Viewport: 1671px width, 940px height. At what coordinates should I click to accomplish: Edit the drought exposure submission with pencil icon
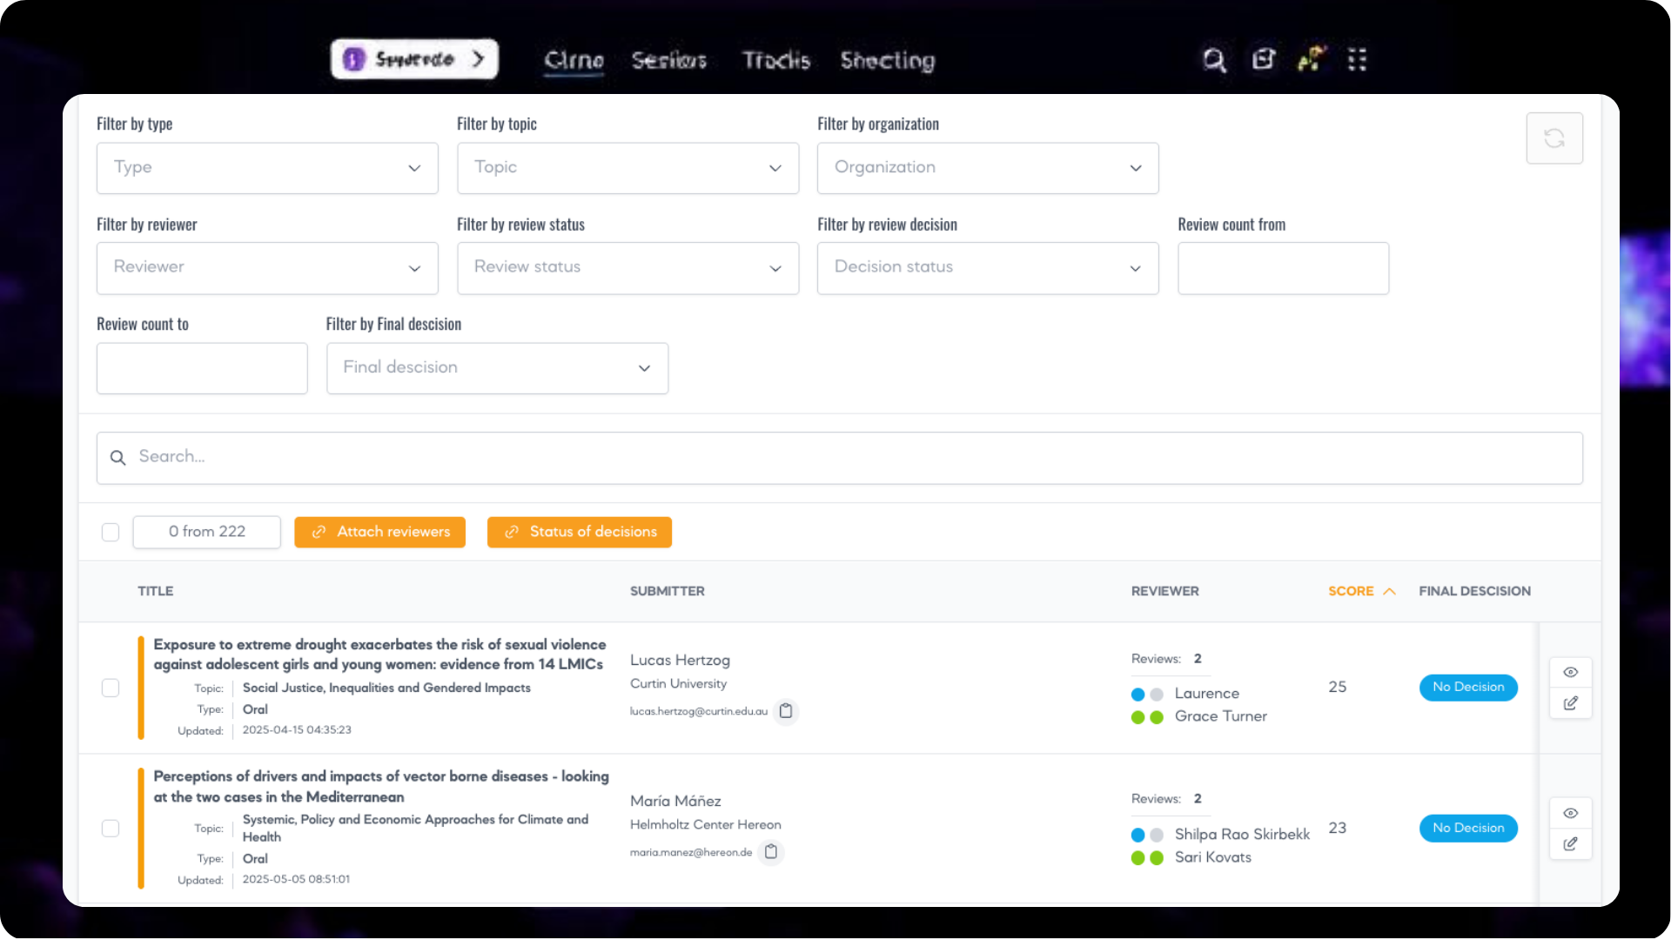coord(1570,703)
